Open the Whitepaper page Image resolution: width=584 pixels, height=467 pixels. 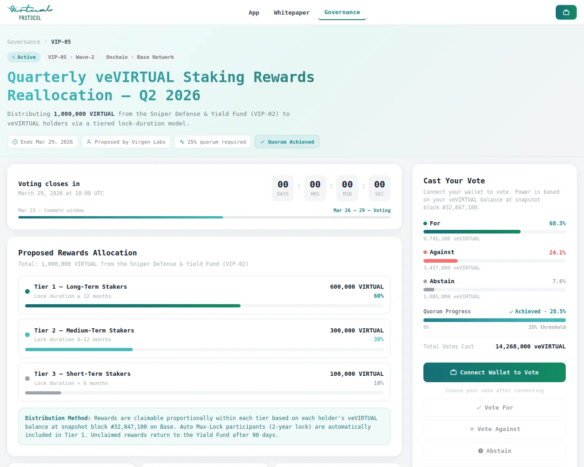pyautogui.click(x=292, y=13)
